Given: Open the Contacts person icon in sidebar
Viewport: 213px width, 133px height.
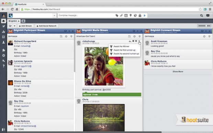Looking at the screenshot, I should (3, 42).
